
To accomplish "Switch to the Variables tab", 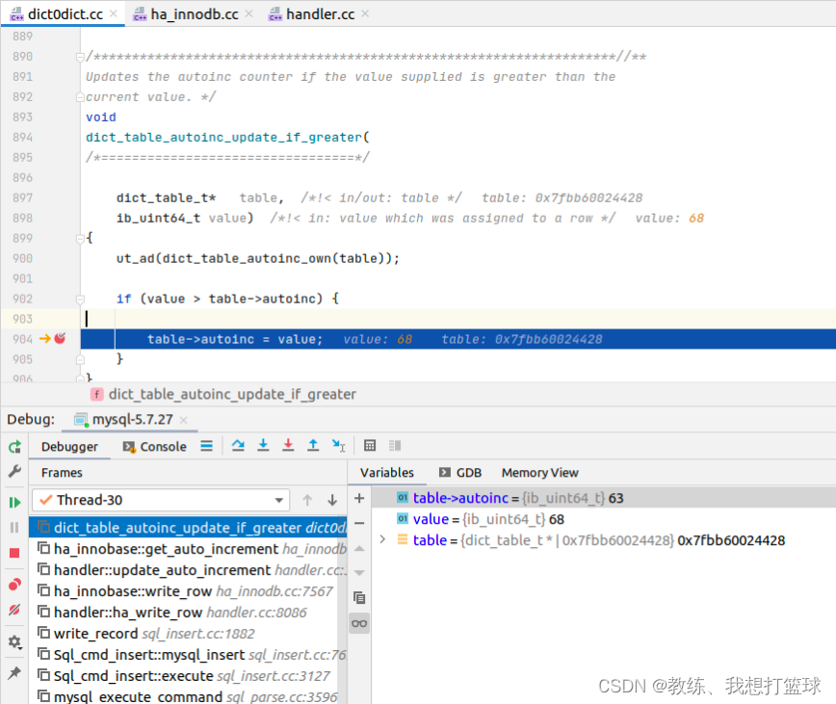I will pyautogui.click(x=386, y=473).
